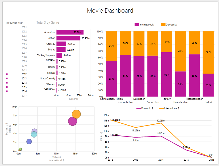Click the Domestic $ legend entry of line chart
This screenshot has height=166, width=219.
(145, 108)
